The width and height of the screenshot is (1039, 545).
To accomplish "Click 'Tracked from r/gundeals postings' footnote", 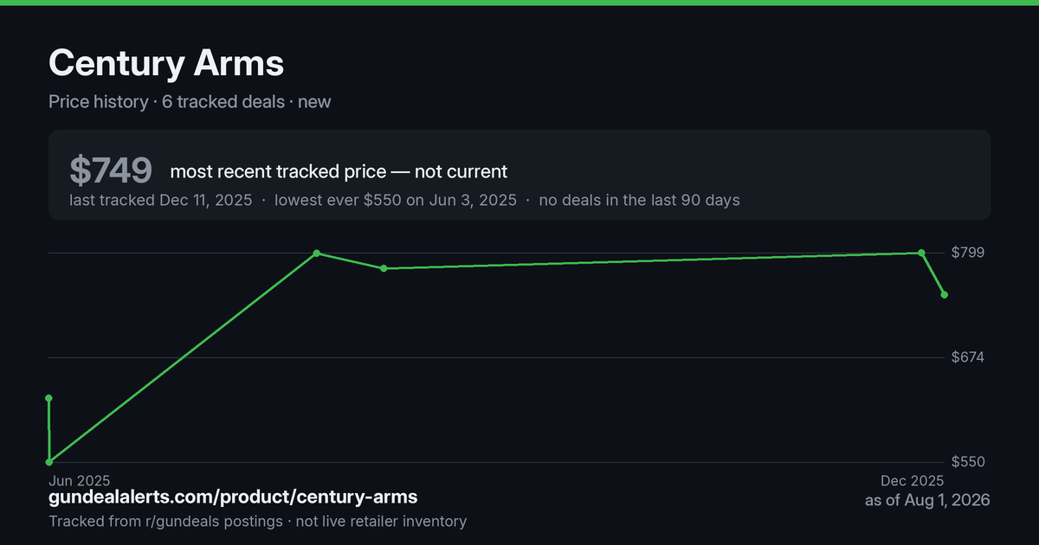I will click(165, 522).
